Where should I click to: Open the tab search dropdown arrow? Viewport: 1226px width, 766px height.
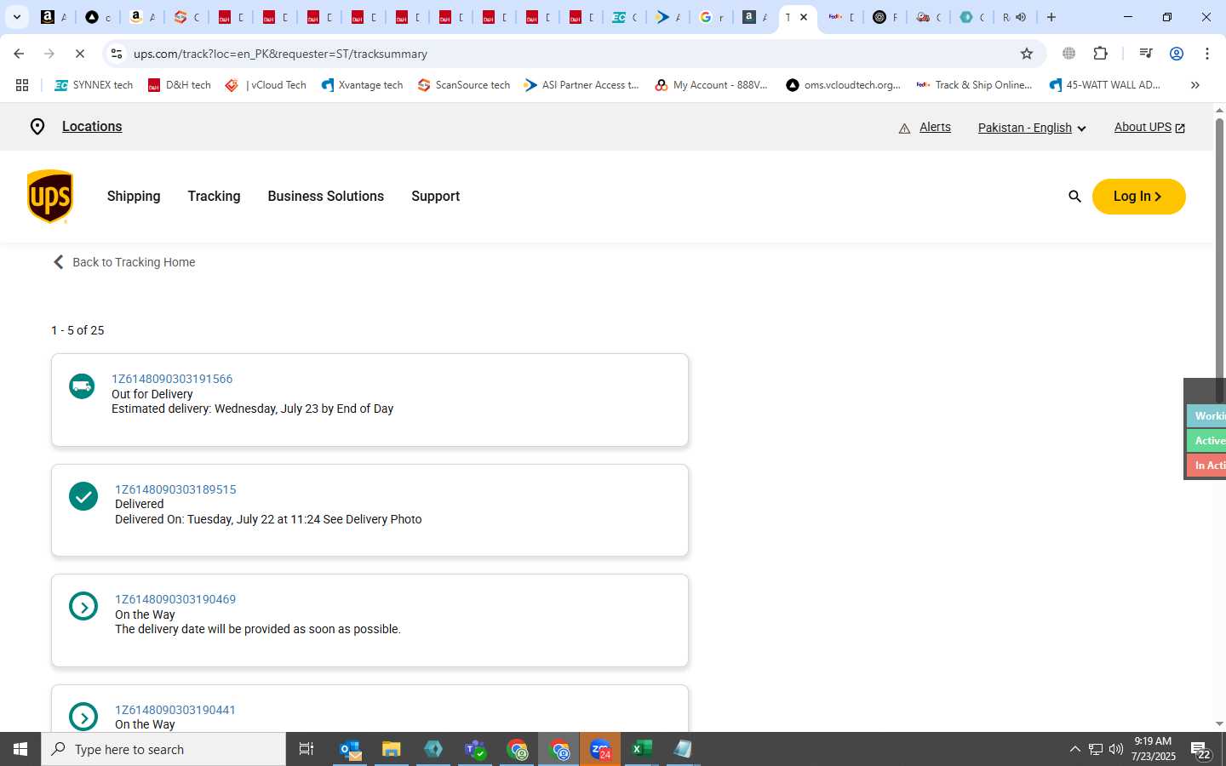tap(16, 17)
